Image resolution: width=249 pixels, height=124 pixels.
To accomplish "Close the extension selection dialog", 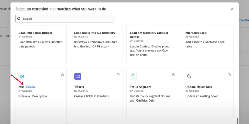I will pyautogui.click(x=232, y=9).
